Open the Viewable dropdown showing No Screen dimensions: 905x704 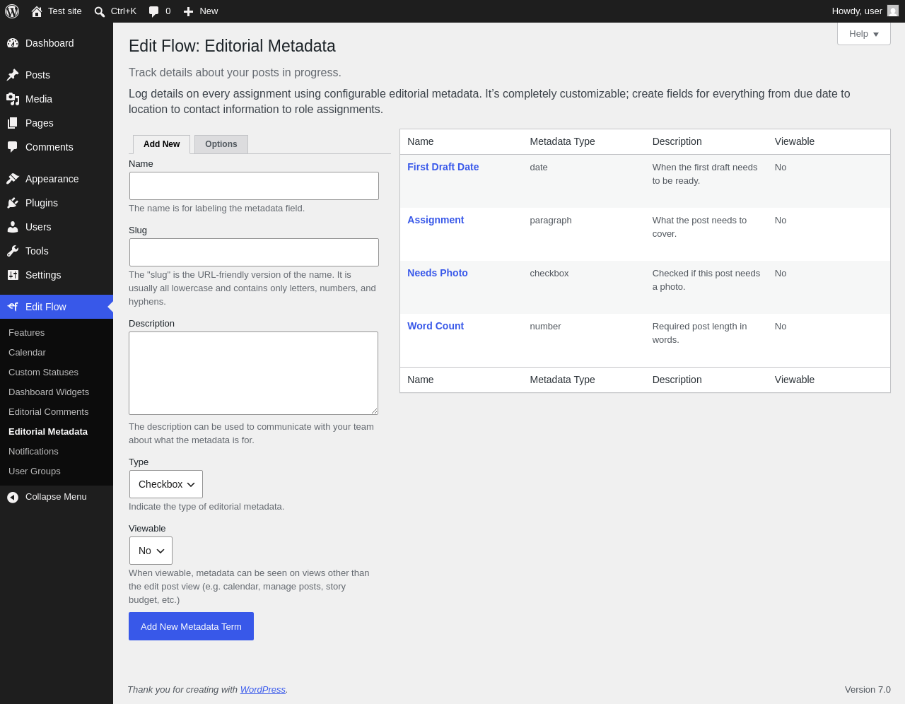click(151, 551)
